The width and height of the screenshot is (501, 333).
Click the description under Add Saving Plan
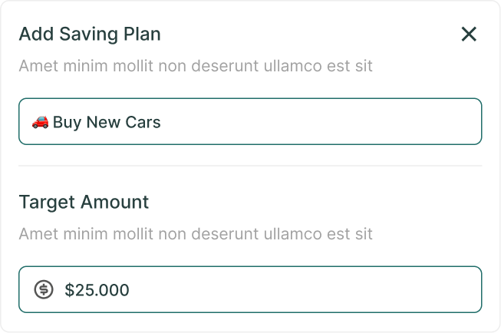[x=196, y=65]
